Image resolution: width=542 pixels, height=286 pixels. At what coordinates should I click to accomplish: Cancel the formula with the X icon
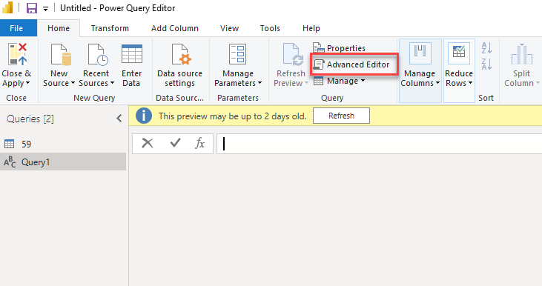[x=148, y=143]
